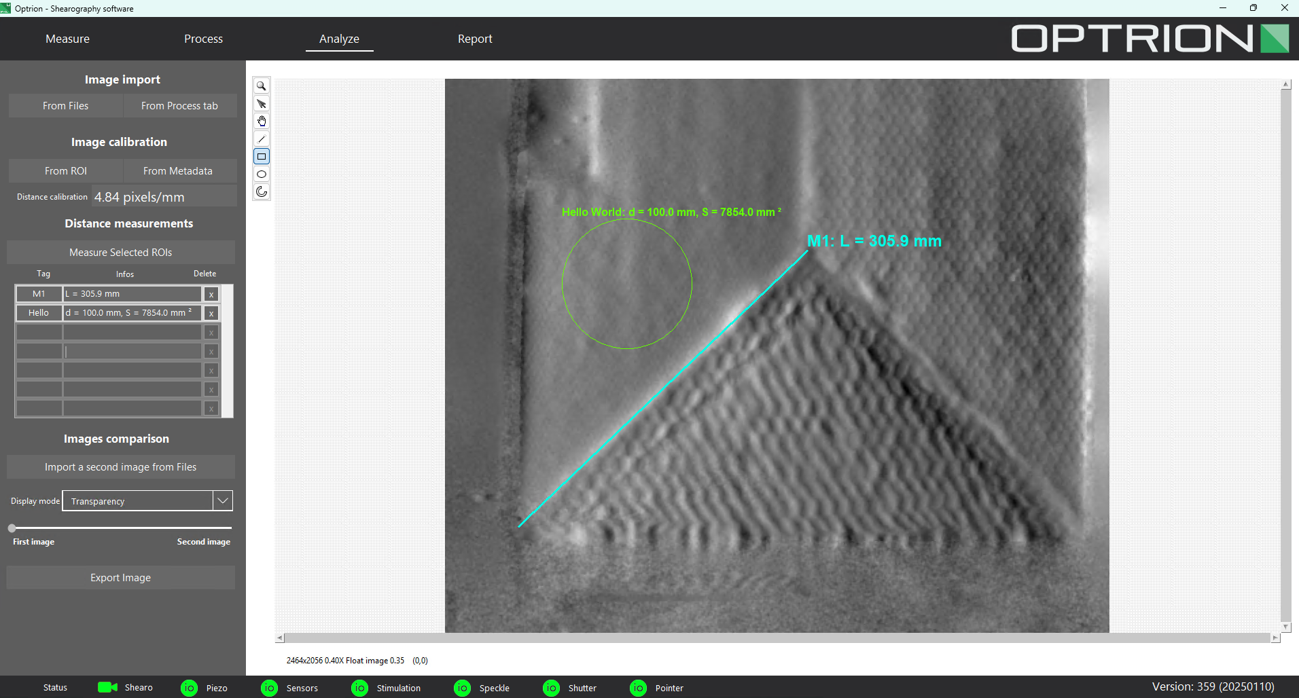Minimize the Optrion window
This screenshot has height=698, width=1299.
1223,8
